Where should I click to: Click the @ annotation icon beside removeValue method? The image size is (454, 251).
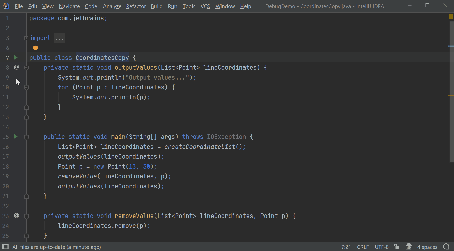click(16, 216)
